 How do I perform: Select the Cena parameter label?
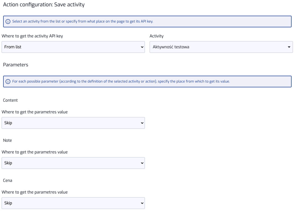pyautogui.click(x=8, y=181)
